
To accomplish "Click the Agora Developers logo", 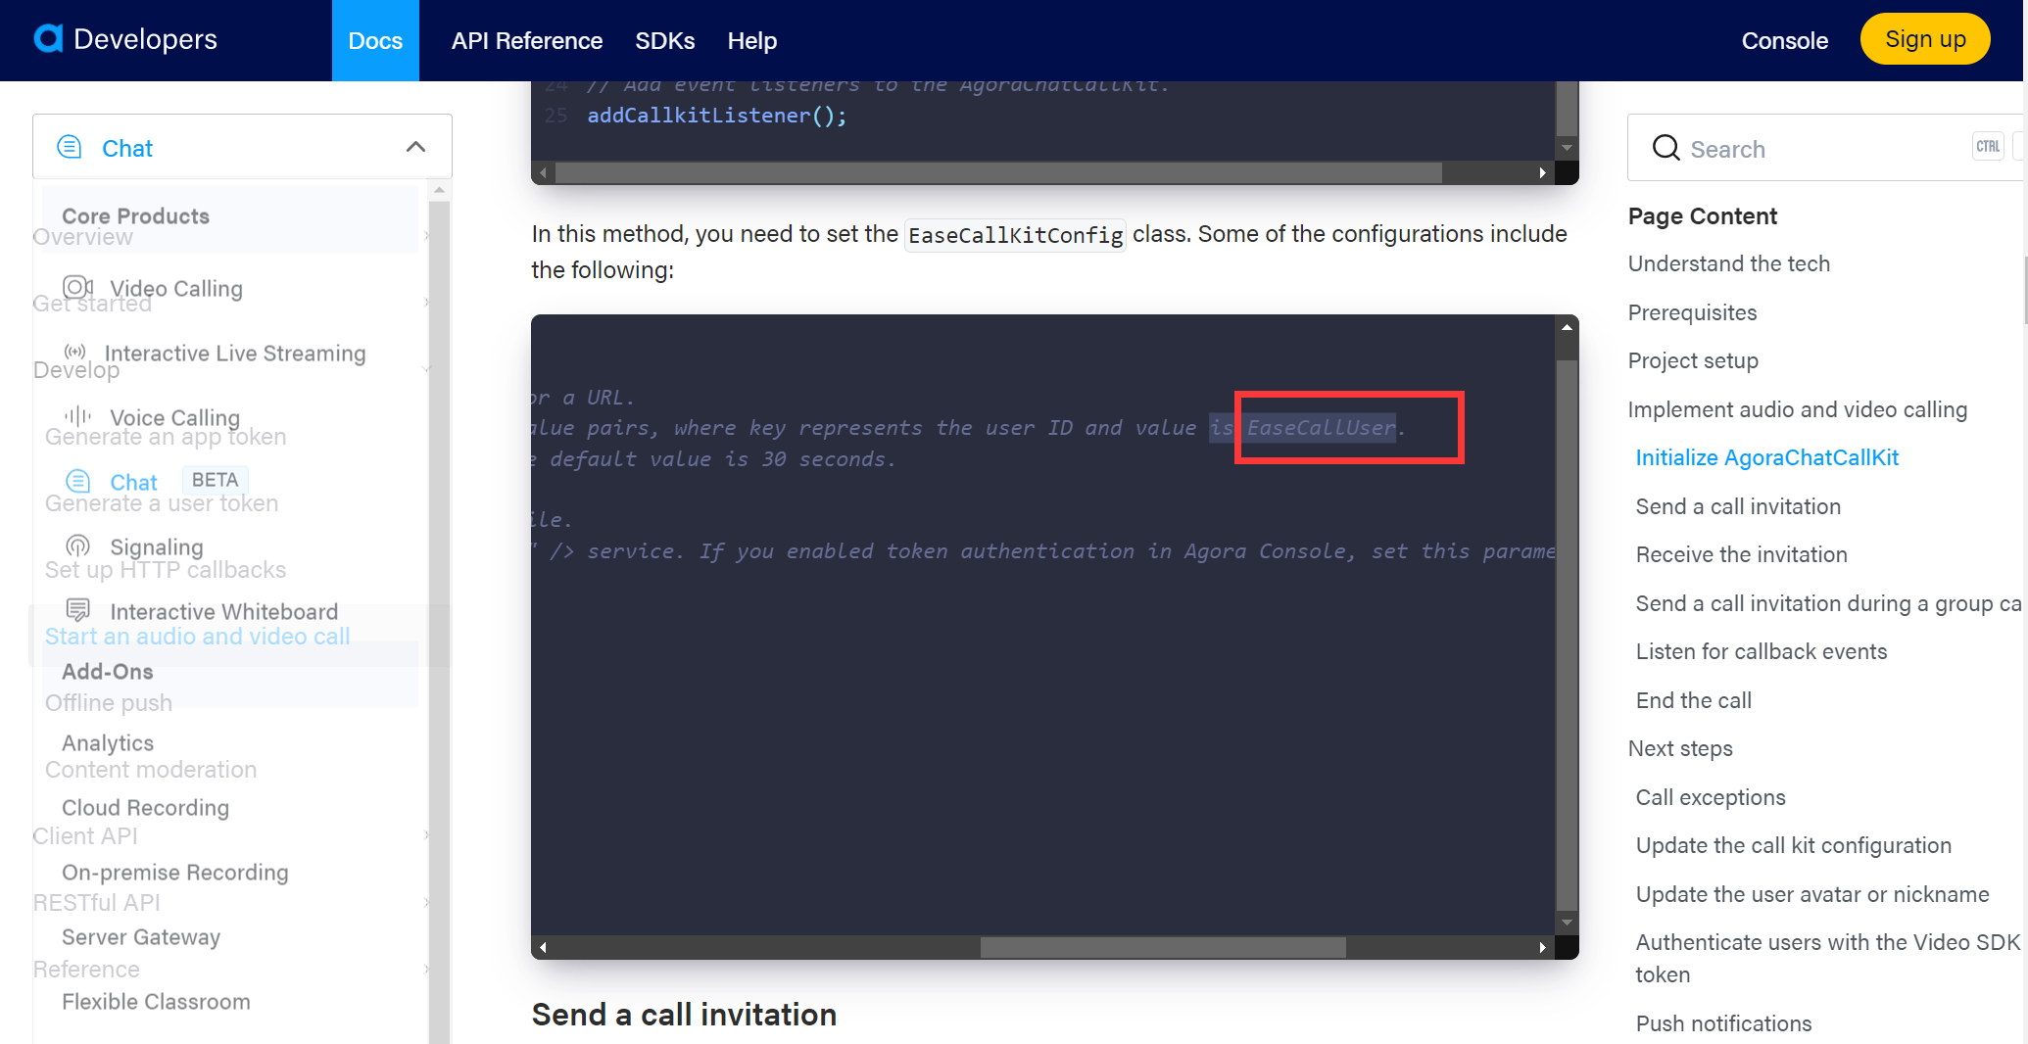I will click(125, 39).
